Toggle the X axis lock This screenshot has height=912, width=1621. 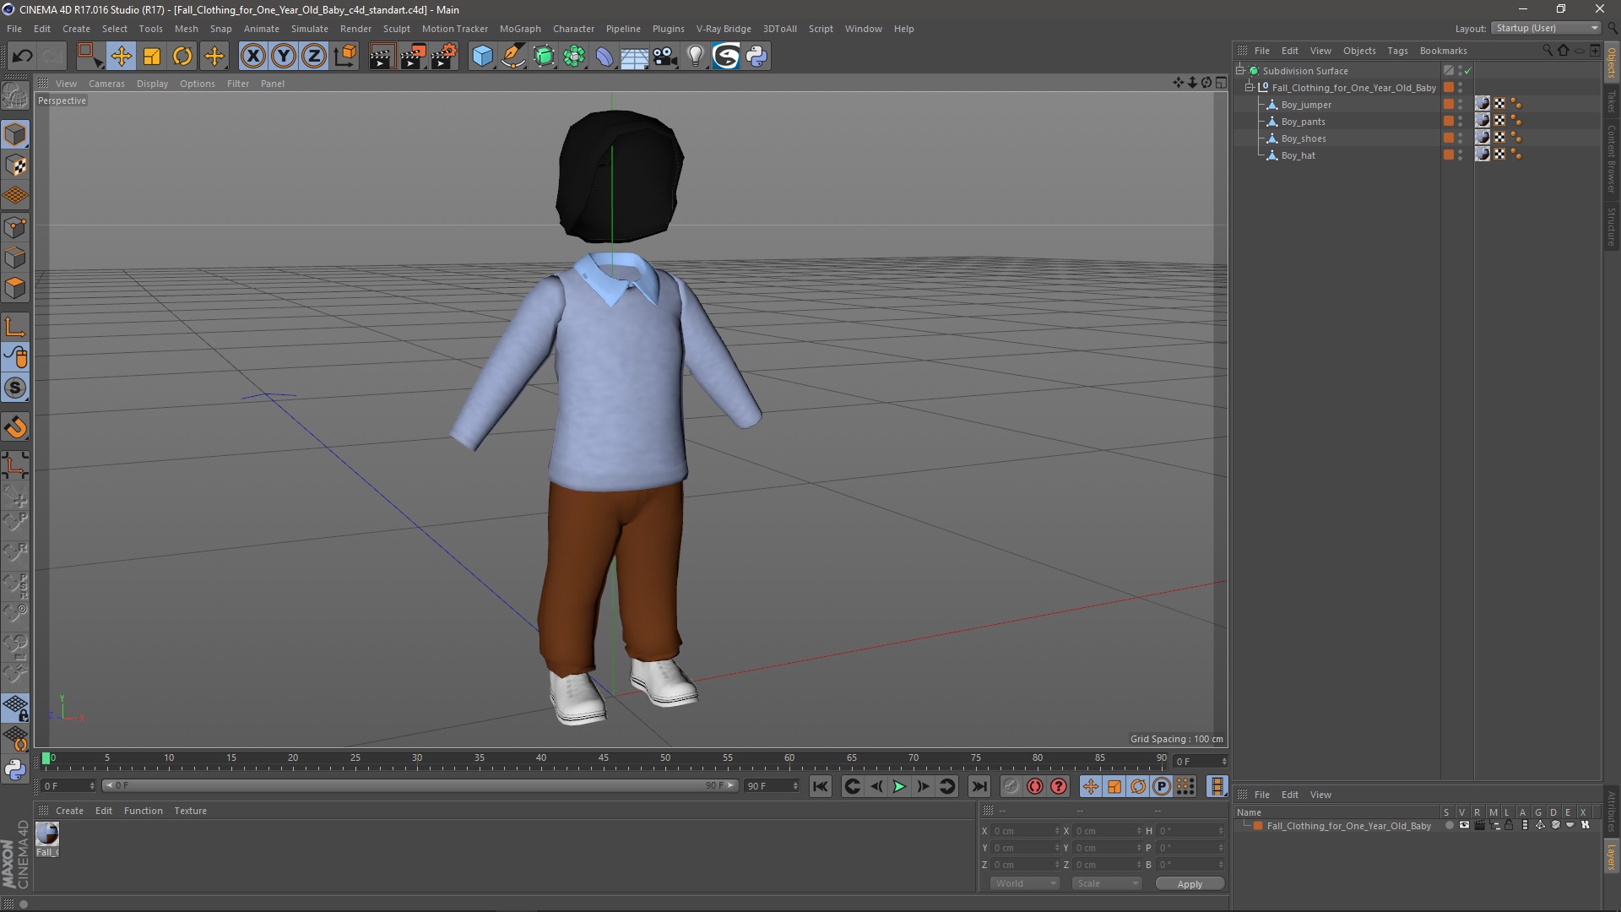(252, 57)
